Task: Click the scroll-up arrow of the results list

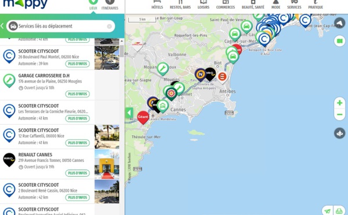Action: (122, 42)
